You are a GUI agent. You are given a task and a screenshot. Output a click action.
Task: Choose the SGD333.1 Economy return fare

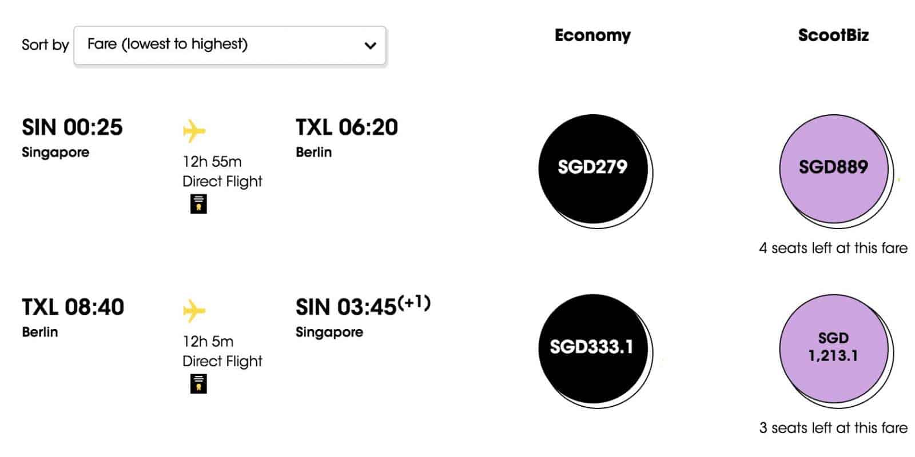[x=592, y=347]
